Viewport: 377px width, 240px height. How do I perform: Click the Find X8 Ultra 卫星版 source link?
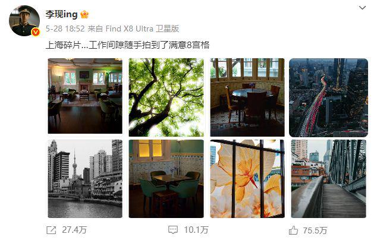[142, 29]
